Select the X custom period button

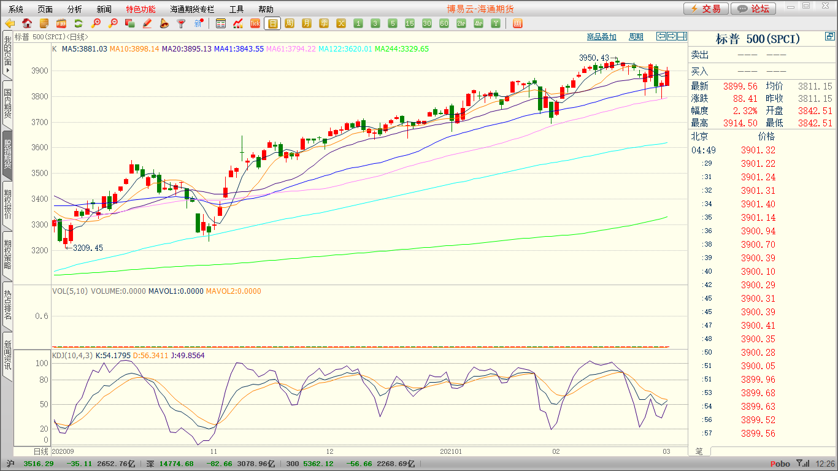(341, 24)
